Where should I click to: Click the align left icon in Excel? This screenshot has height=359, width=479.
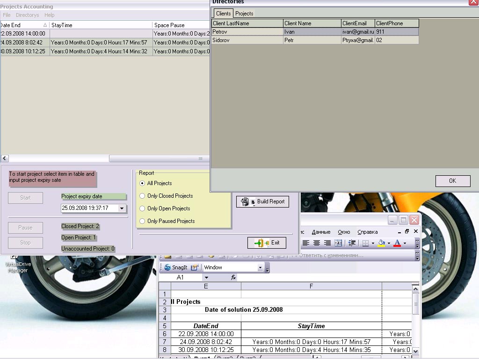[306, 243]
